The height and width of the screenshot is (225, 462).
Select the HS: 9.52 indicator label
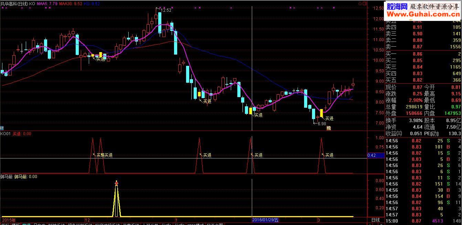click(x=92, y=3)
